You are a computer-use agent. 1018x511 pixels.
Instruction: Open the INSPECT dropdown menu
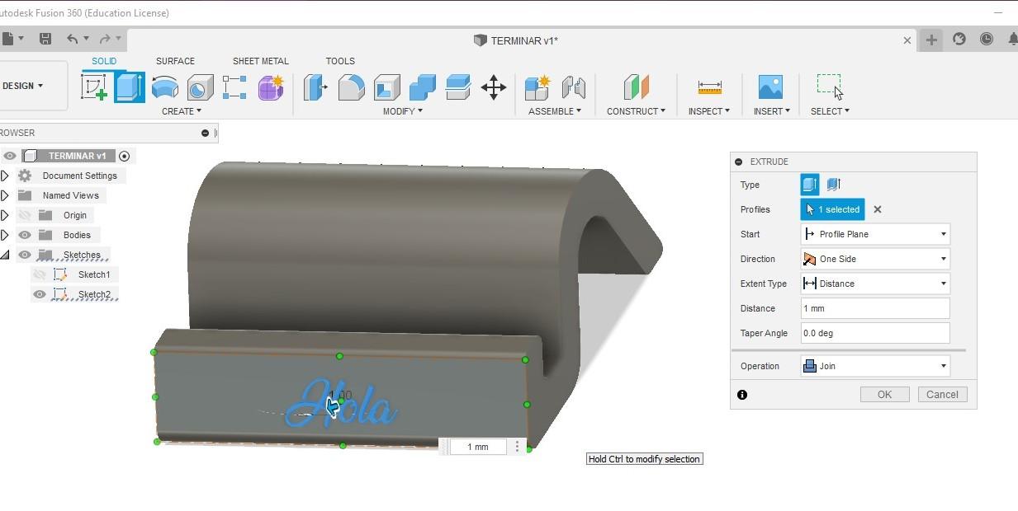click(x=709, y=111)
